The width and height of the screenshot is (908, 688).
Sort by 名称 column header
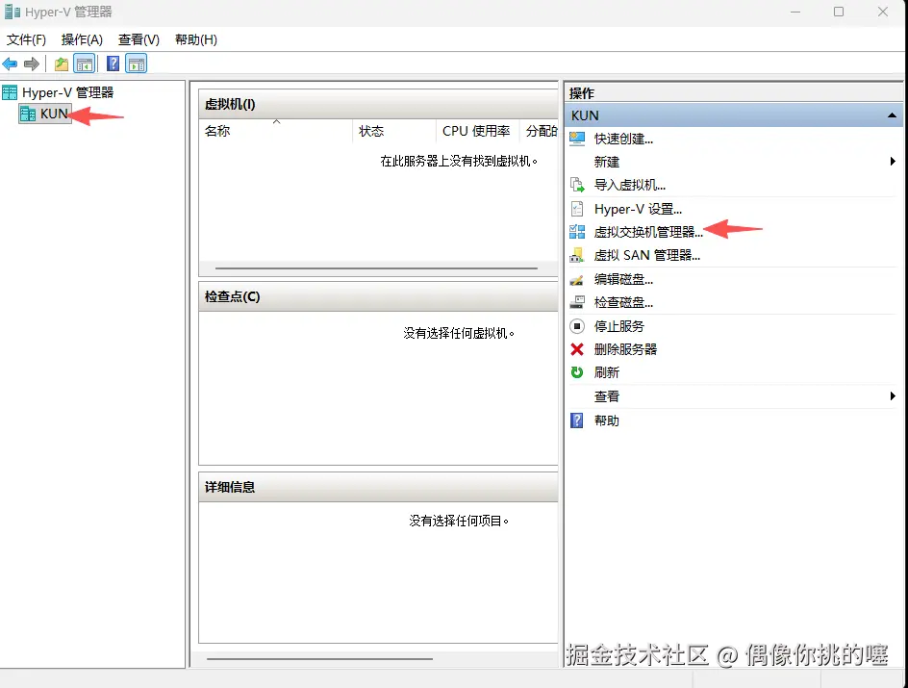point(276,132)
